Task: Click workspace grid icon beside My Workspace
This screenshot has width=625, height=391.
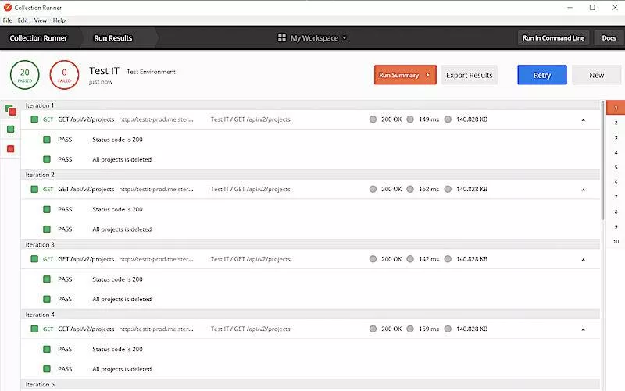Action: click(282, 37)
